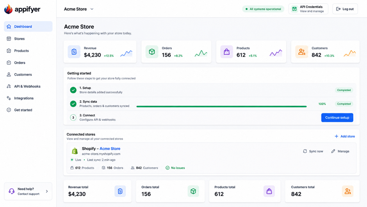The width and height of the screenshot is (367, 207).
Task: Click the 100% sync percentage
Action: (x=322, y=104)
